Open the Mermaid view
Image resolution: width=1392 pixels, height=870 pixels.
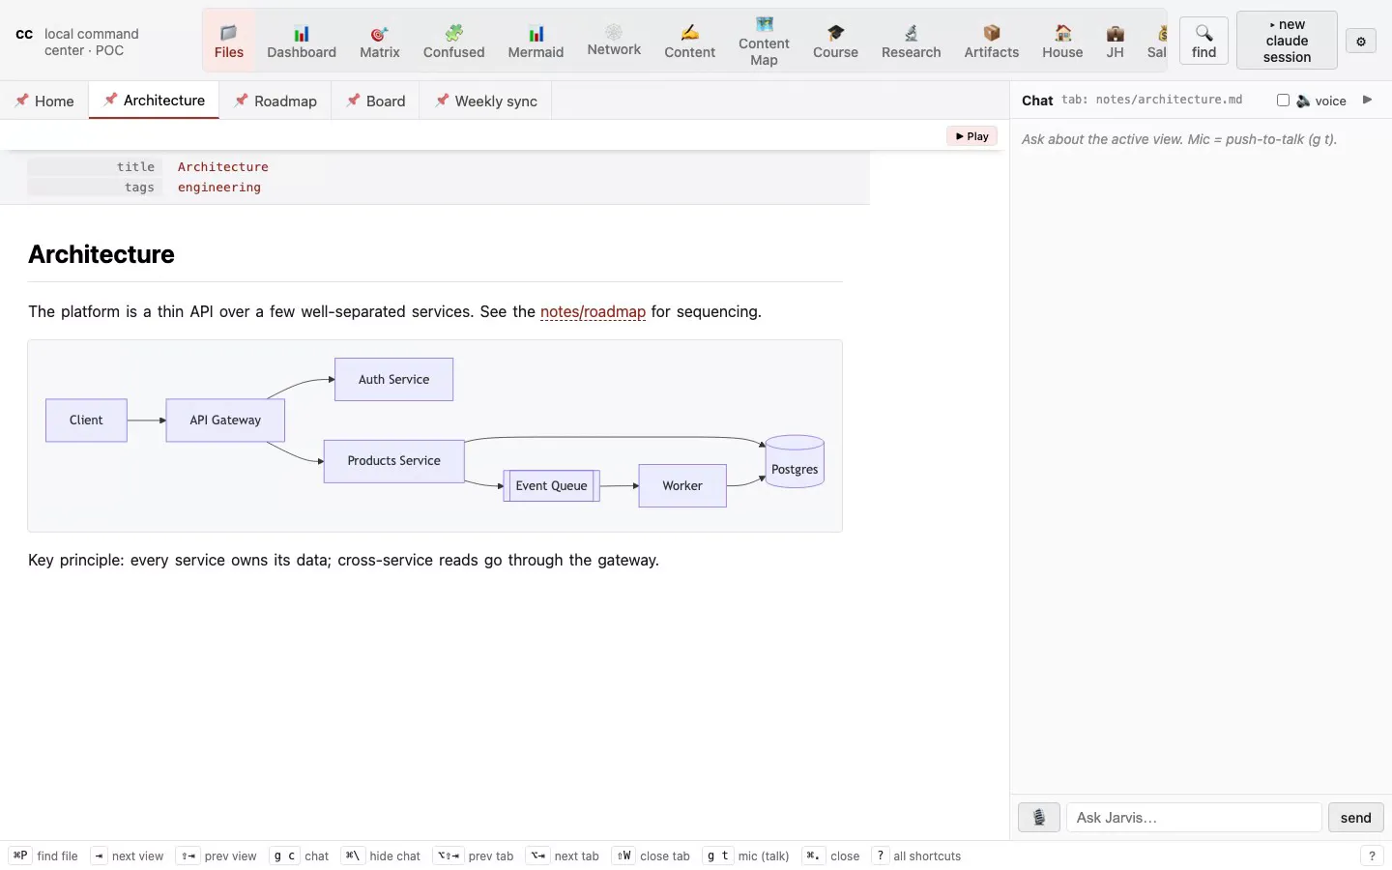click(536, 41)
